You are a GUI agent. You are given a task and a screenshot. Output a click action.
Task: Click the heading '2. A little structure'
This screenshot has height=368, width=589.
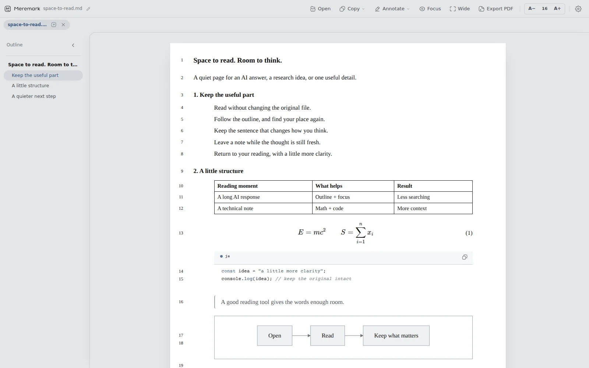(218, 171)
